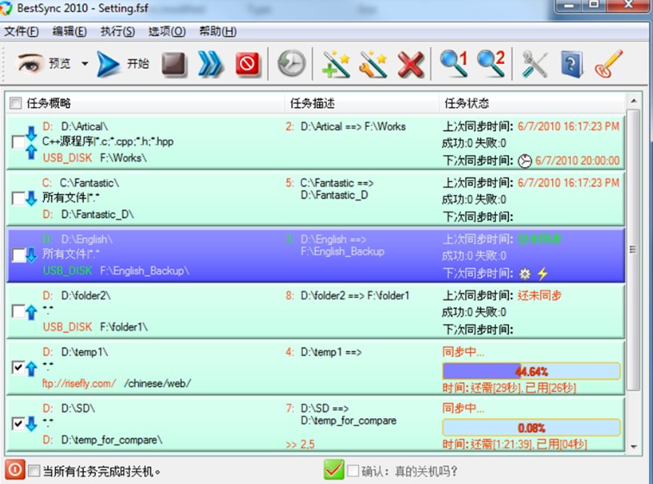The height and width of the screenshot is (484, 653).
Task: Open the wrench and screwdriver settings icon
Action: (535, 65)
